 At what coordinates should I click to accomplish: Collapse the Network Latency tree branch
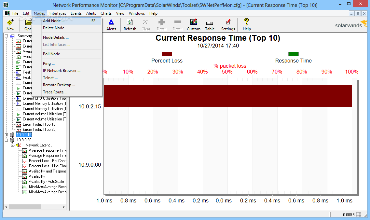pos(12,145)
